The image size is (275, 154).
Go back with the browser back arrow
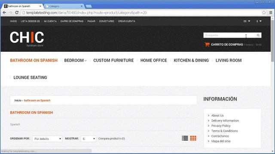click(x=4, y=12)
